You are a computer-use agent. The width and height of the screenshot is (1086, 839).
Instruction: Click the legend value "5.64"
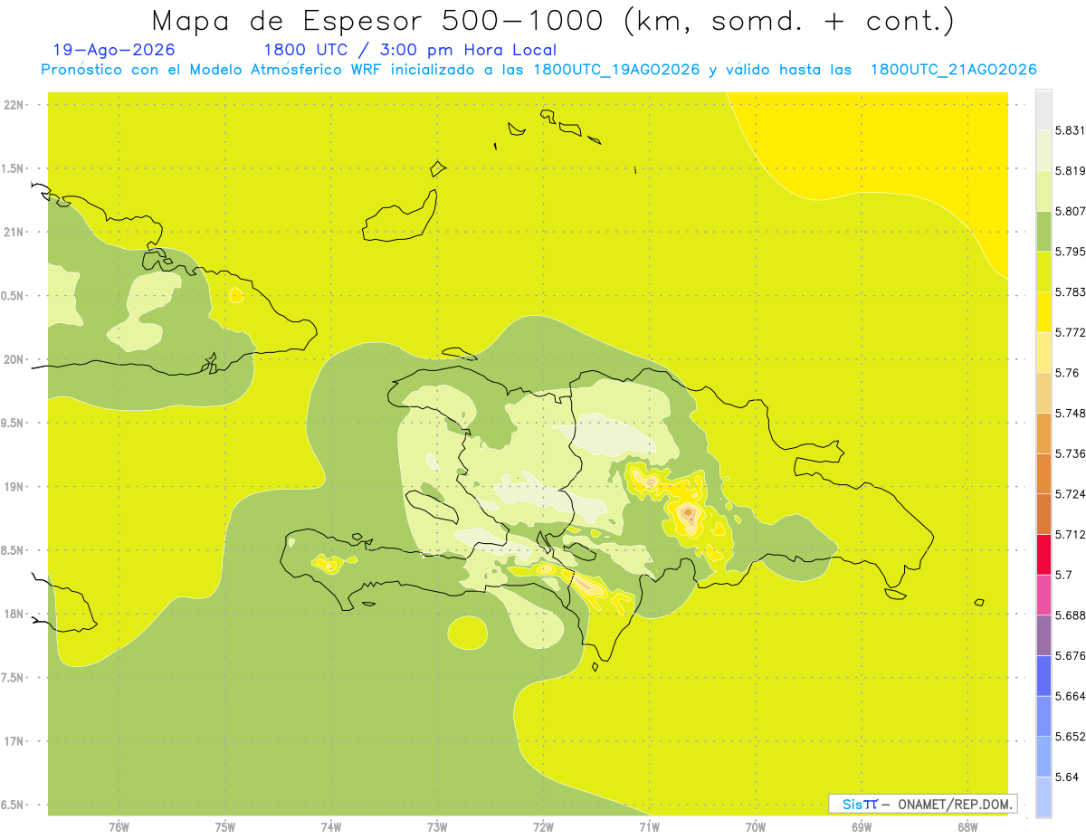tap(1067, 777)
